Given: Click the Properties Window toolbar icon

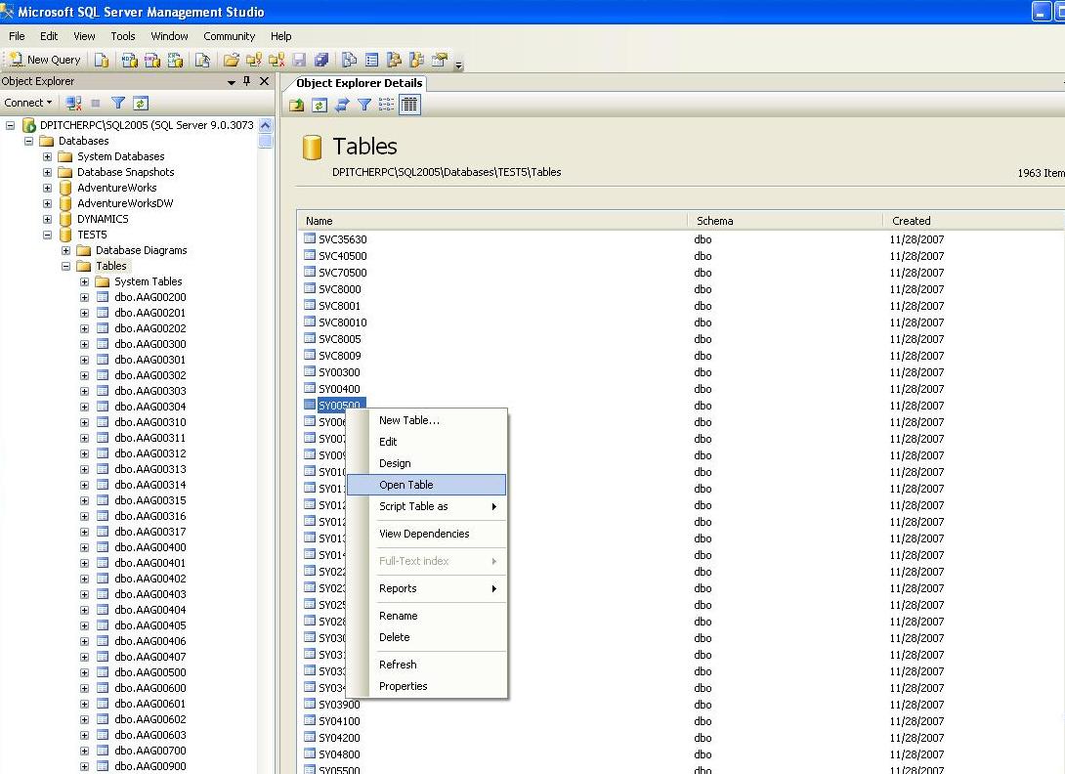Looking at the screenshot, I should click(440, 60).
